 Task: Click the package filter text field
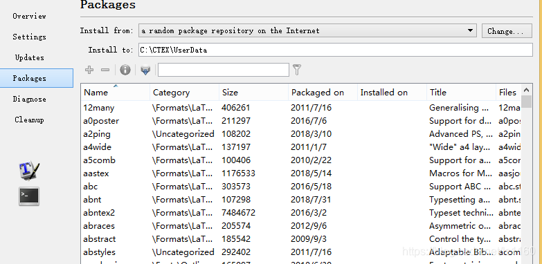[x=224, y=70]
